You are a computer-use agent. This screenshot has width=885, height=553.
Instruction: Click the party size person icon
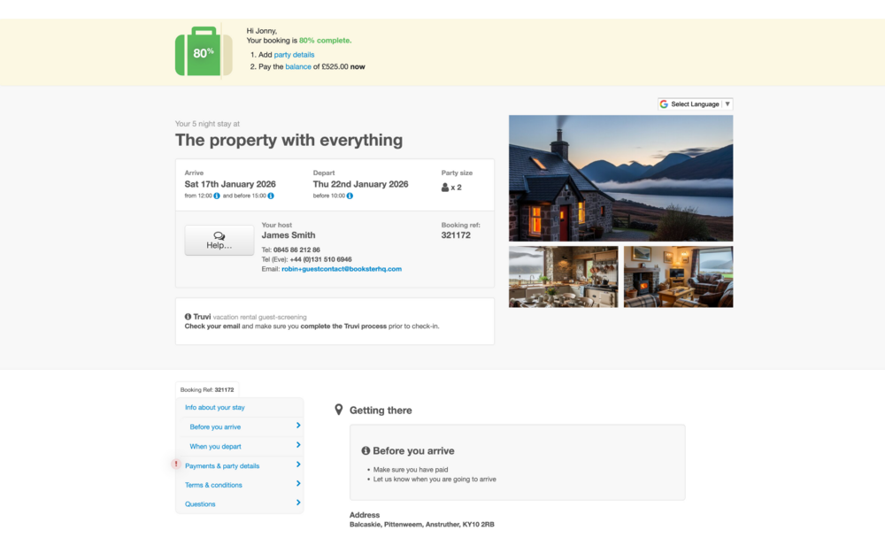coord(445,188)
